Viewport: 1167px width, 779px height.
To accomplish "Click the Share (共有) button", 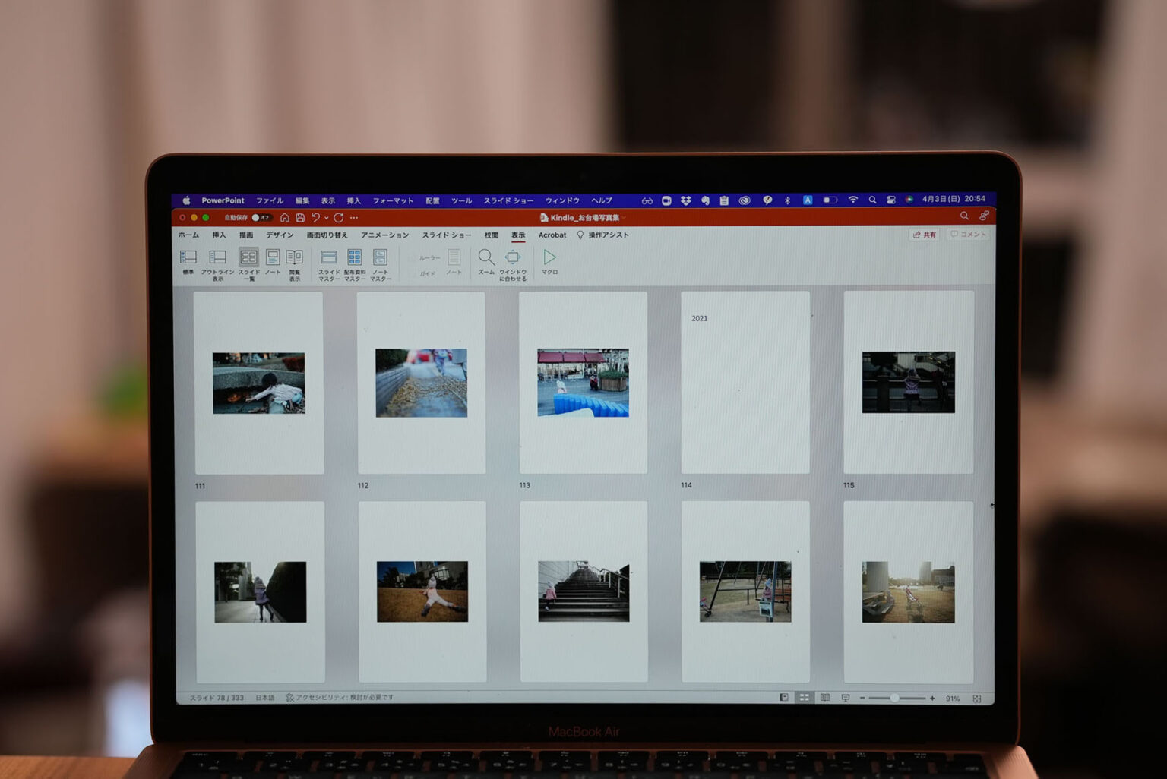I will (924, 235).
